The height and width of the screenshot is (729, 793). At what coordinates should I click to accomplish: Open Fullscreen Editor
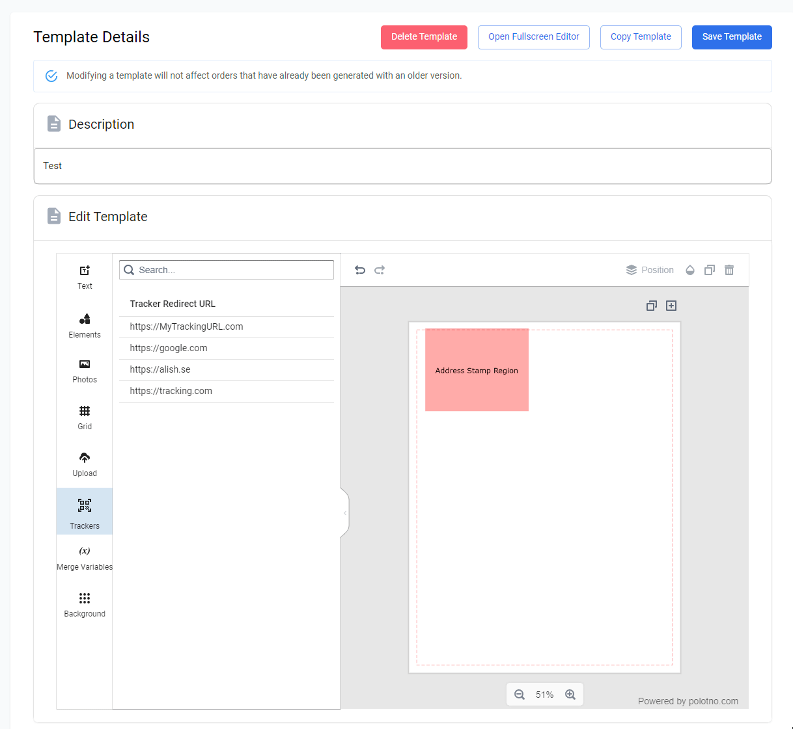[534, 37]
